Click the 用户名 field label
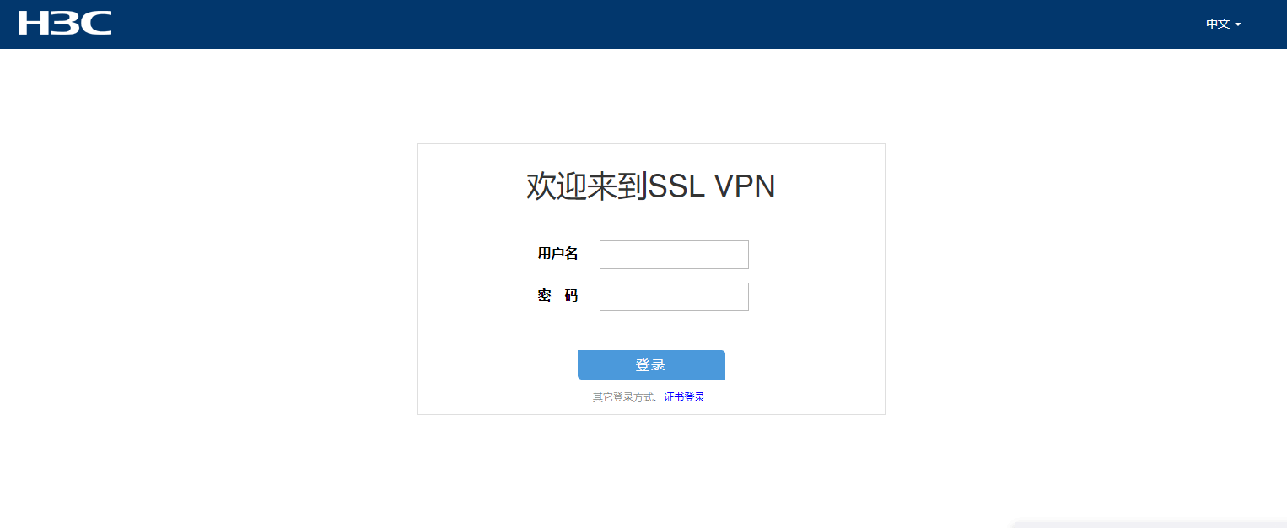 click(557, 253)
